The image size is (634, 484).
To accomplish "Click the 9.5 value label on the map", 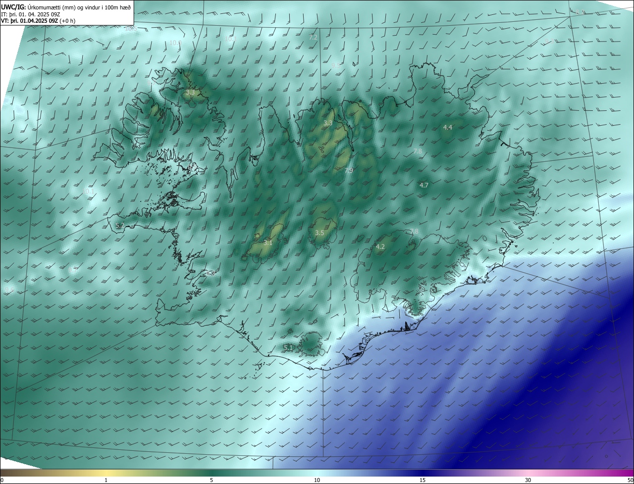I will pyautogui.click(x=335, y=65).
